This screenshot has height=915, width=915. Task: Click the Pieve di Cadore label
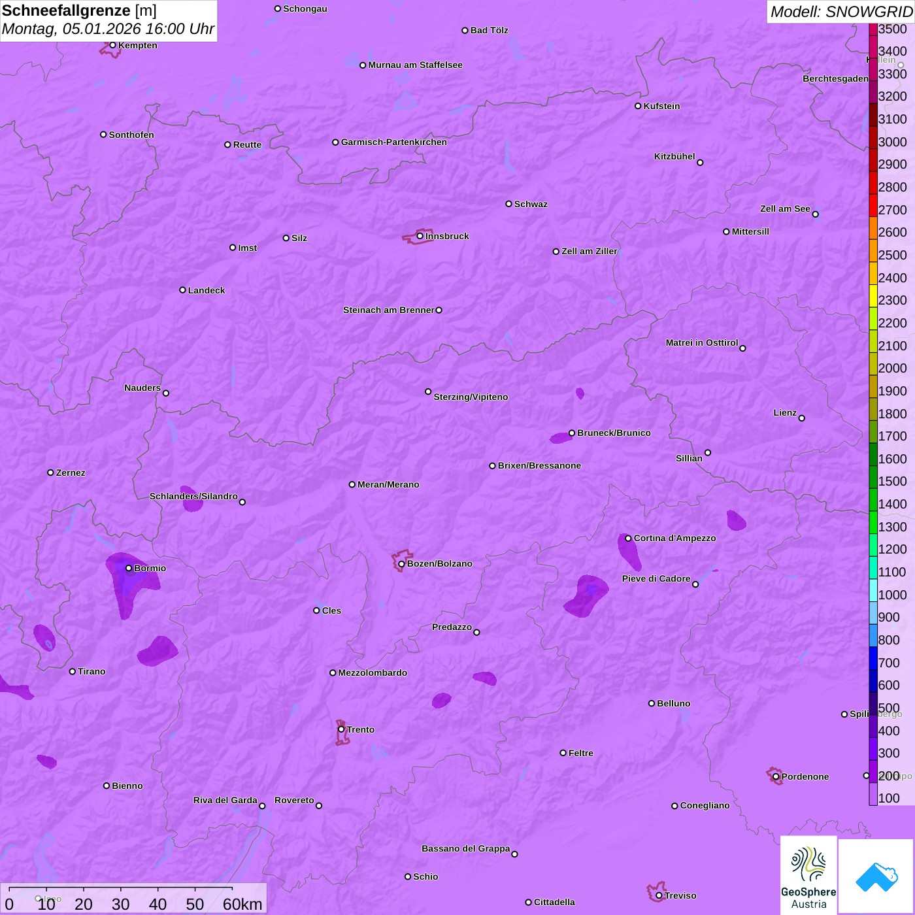point(656,578)
